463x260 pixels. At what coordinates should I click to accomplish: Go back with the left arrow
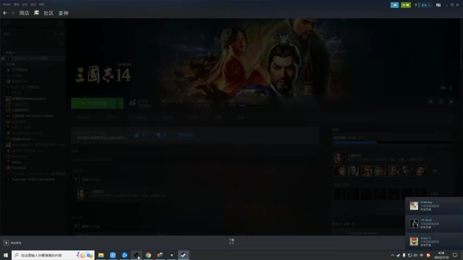[x=5, y=13]
